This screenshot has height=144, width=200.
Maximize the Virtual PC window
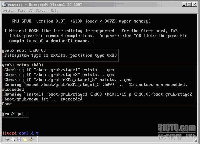pos(189,5)
